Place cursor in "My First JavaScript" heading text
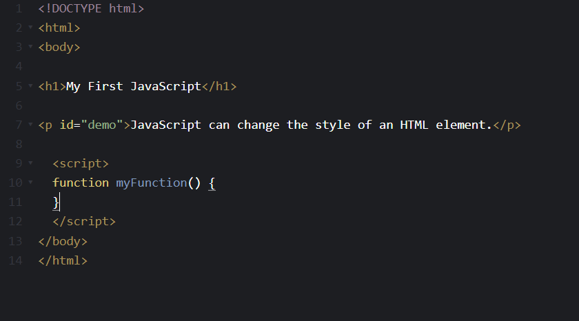 pos(133,86)
